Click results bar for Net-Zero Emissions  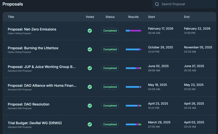(134, 31)
